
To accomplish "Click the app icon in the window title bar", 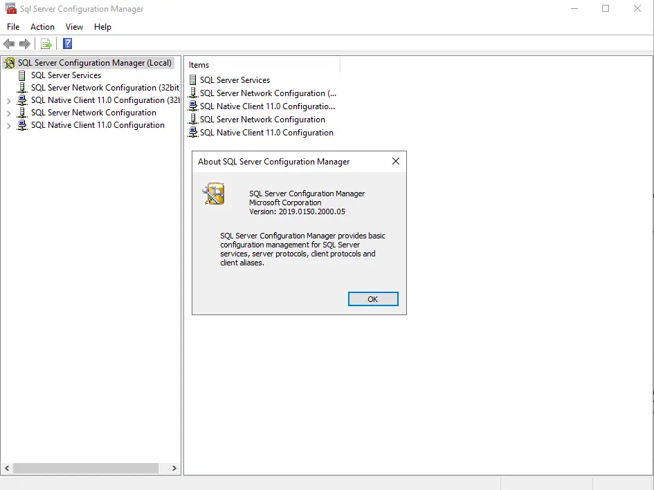I will point(11,8).
